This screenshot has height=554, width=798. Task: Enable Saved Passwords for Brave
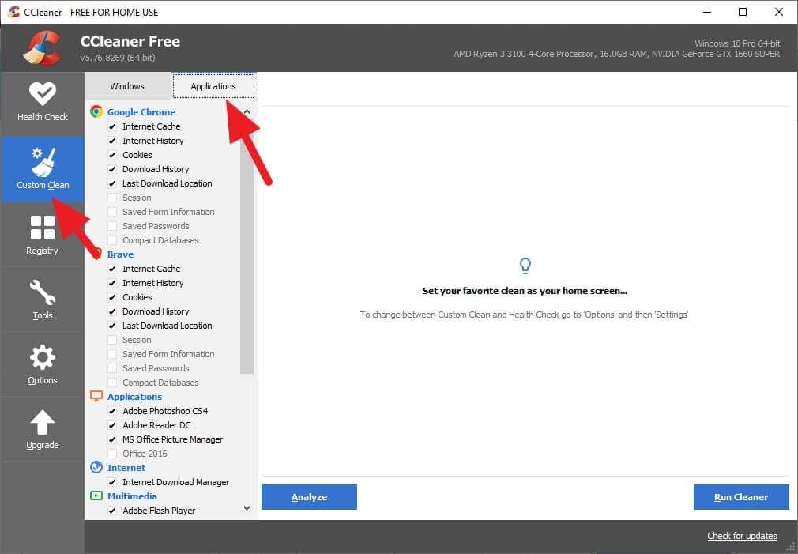tap(113, 367)
